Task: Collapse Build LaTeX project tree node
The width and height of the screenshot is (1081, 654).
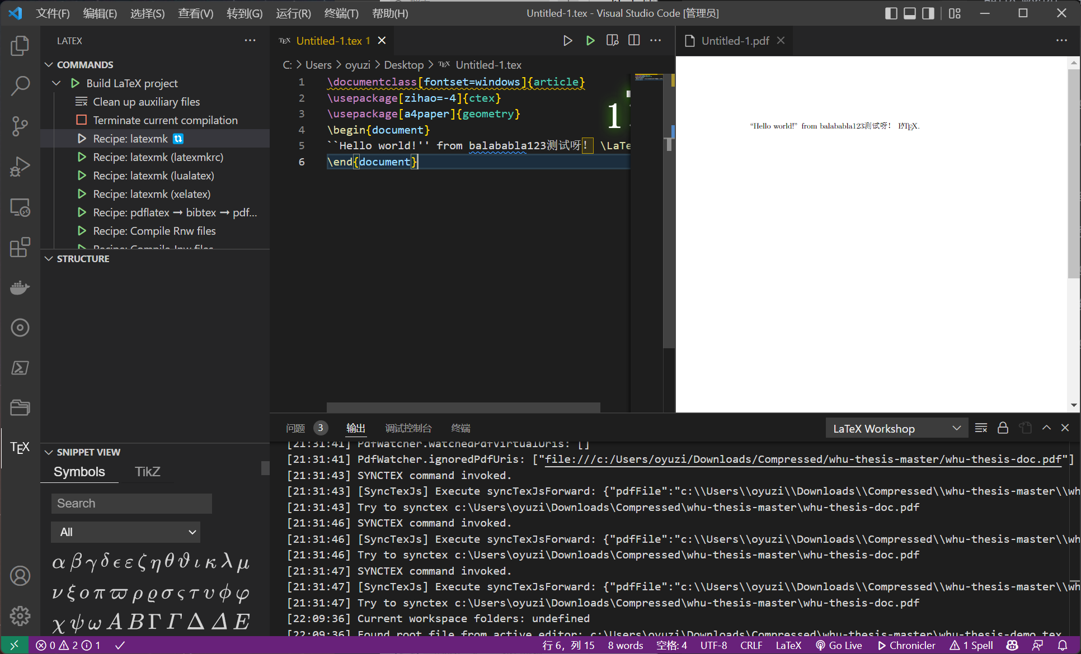Action: click(57, 83)
